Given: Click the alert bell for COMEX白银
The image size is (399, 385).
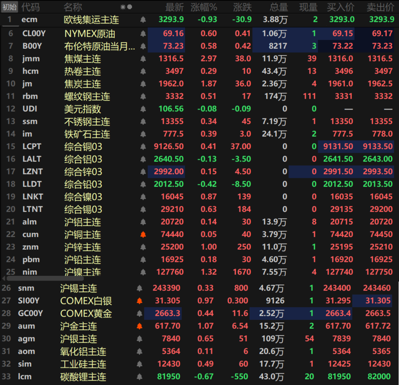Looking at the screenshot, I should pyautogui.click(x=140, y=301).
